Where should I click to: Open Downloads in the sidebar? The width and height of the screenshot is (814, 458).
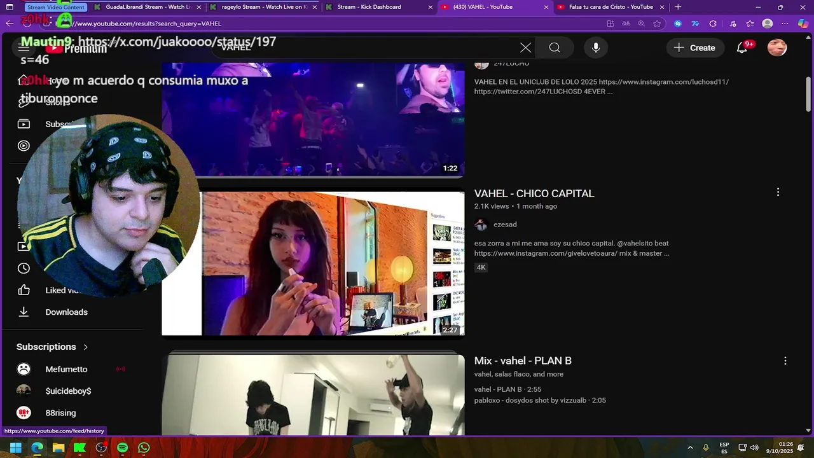pos(66,312)
